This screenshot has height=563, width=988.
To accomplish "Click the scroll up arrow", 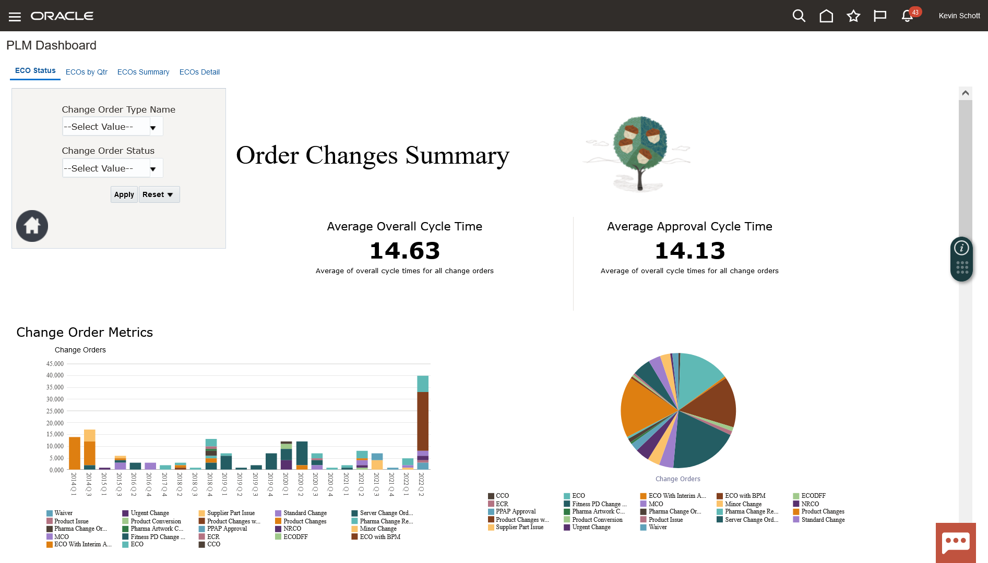I will point(965,93).
